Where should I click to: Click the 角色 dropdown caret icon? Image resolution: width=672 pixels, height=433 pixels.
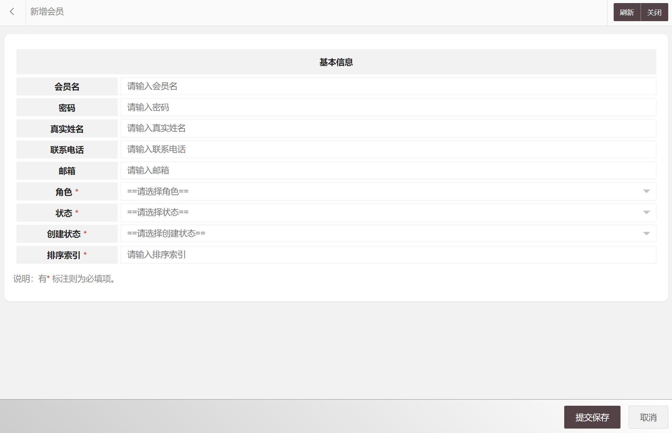click(x=646, y=191)
